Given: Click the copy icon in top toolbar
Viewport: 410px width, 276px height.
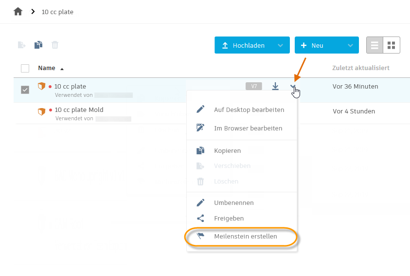Looking at the screenshot, I should click(x=38, y=45).
